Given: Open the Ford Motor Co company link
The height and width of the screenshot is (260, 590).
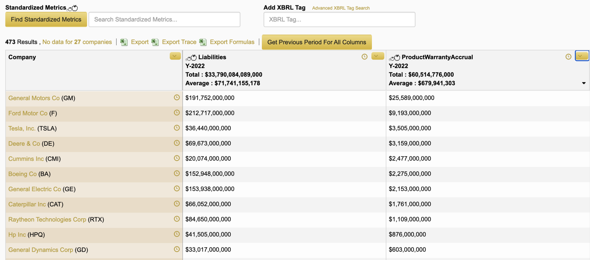Looking at the screenshot, I should (28, 113).
